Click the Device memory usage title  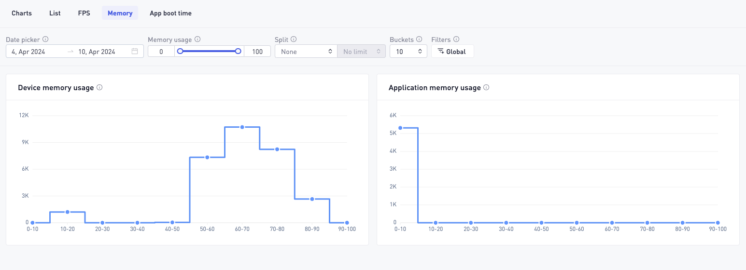(x=56, y=88)
